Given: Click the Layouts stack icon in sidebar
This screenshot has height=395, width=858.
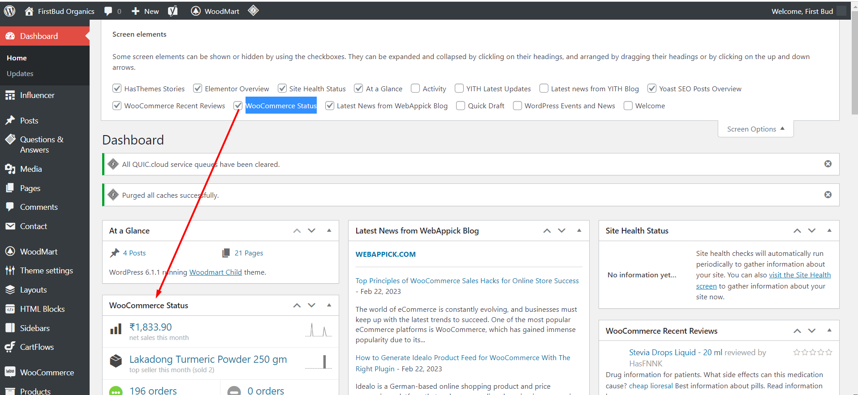Looking at the screenshot, I should pos(10,290).
